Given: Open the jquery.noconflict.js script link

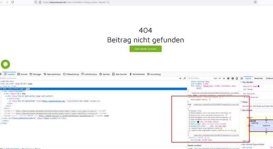Looking at the screenshot, I should click(56, 113).
